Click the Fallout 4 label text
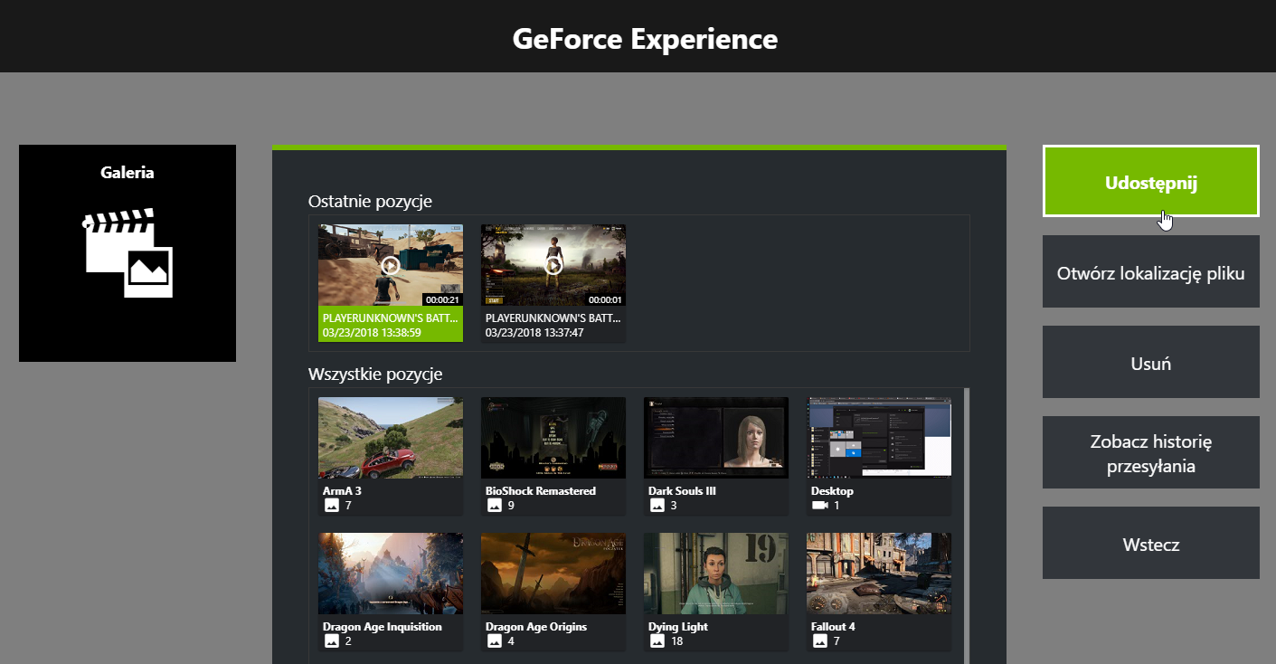This screenshot has height=664, width=1276. click(x=833, y=627)
